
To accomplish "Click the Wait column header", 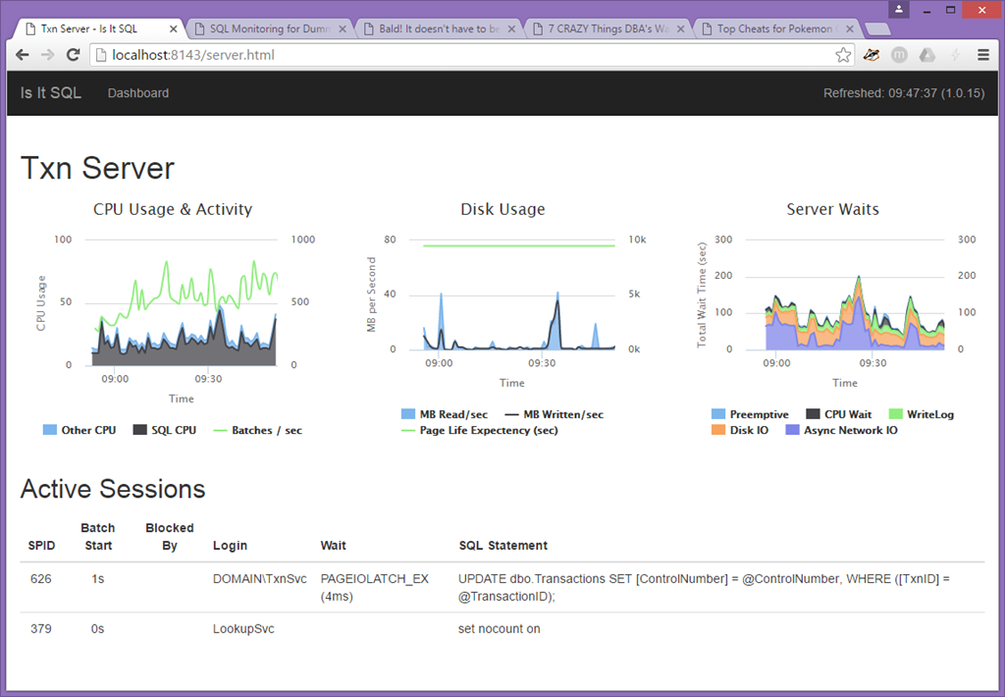I will coord(334,546).
